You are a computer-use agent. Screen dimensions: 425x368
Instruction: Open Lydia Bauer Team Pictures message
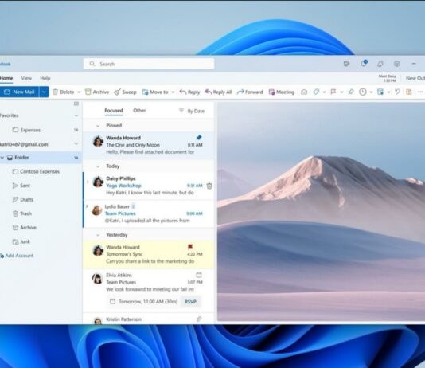pos(149,213)
